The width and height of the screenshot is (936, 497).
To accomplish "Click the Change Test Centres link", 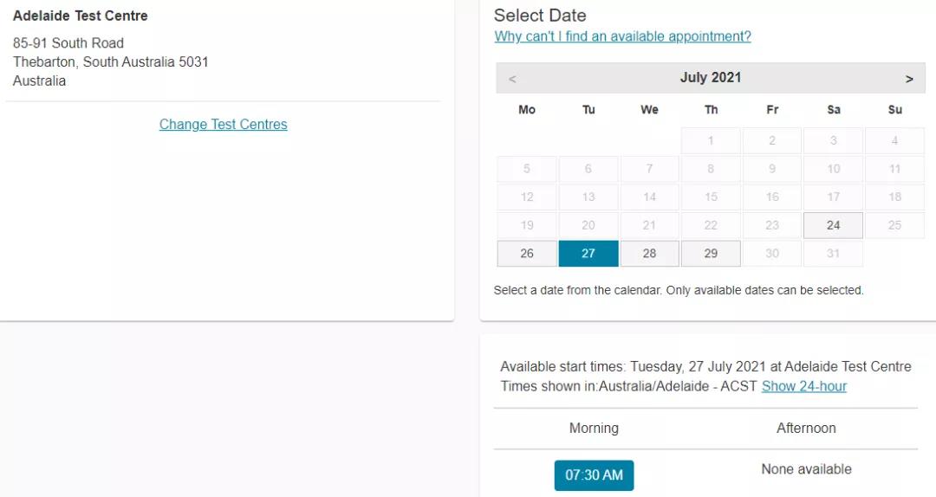I will 223,125.
